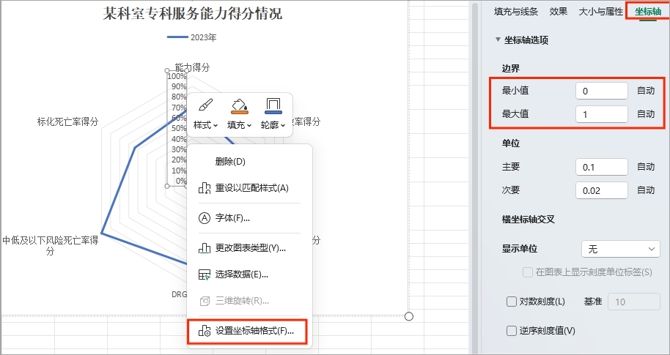670x355 pixels.
Task: Open the Effects (效果) tab
Action: coord(558,12)
